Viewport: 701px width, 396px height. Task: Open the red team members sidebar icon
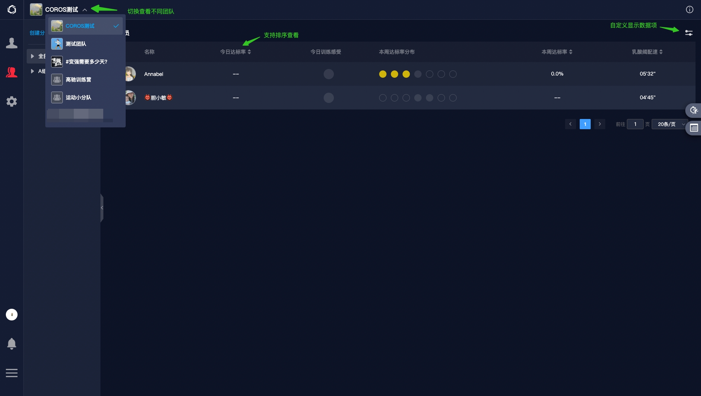coord(12,72)
